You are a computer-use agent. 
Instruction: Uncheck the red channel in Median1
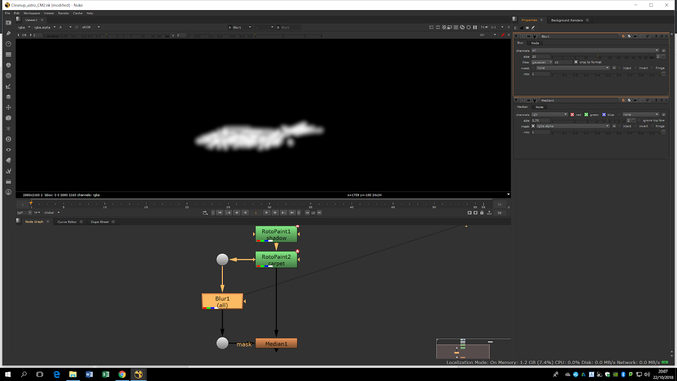pyautogui.click(x=572, y=115)
